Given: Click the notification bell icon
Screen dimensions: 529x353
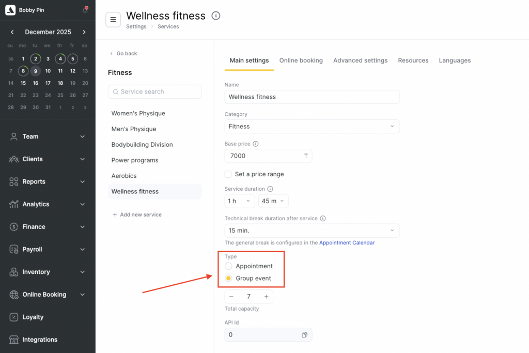Looking at the screenshot, I should click(85, 10).
